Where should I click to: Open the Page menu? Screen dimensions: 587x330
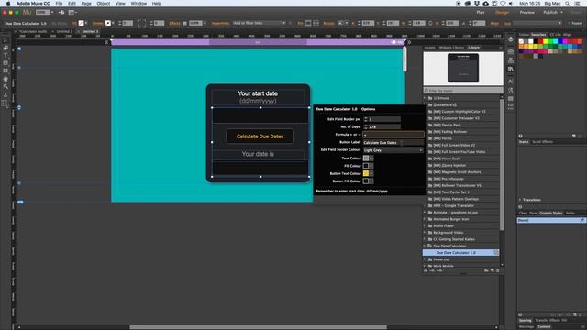coord(86,4)
